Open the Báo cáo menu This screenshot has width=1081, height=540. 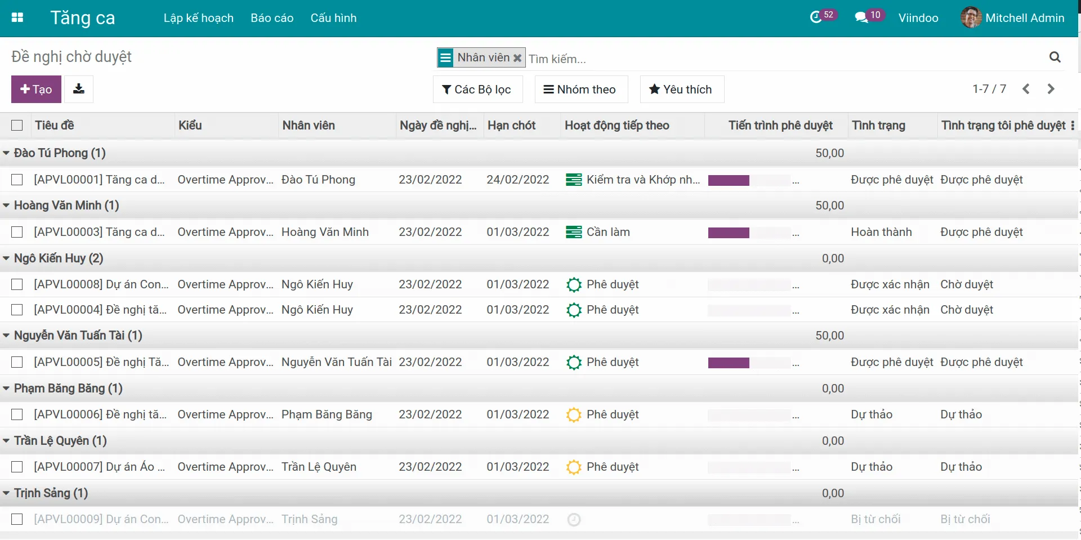tap(272, 17)
